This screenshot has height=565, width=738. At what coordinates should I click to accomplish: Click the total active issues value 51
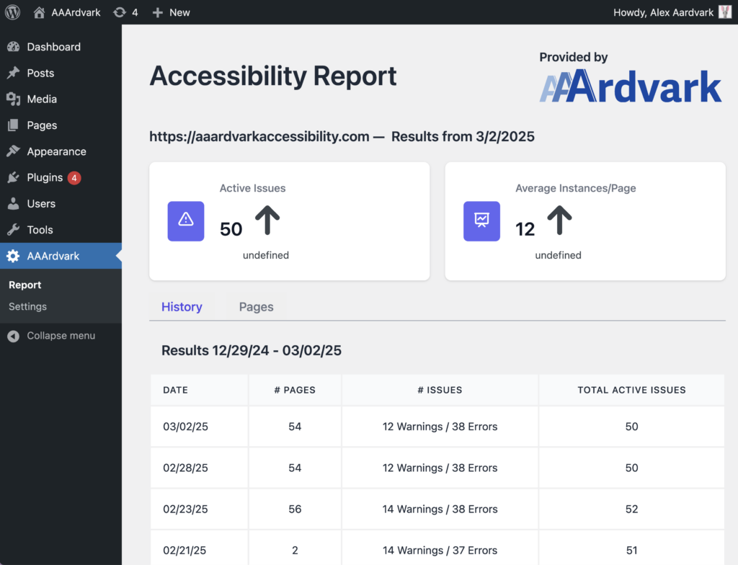point(631,551)
